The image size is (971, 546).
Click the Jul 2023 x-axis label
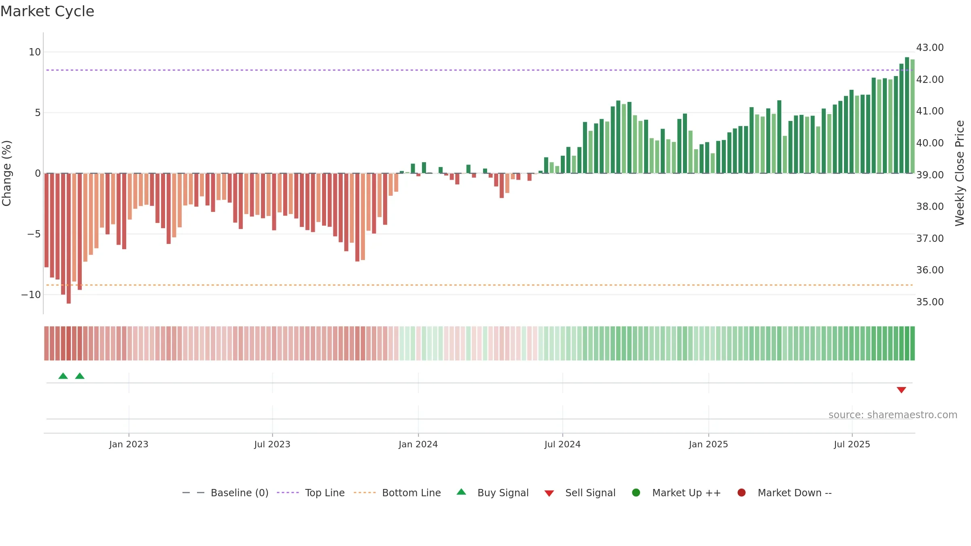[272, 444]
